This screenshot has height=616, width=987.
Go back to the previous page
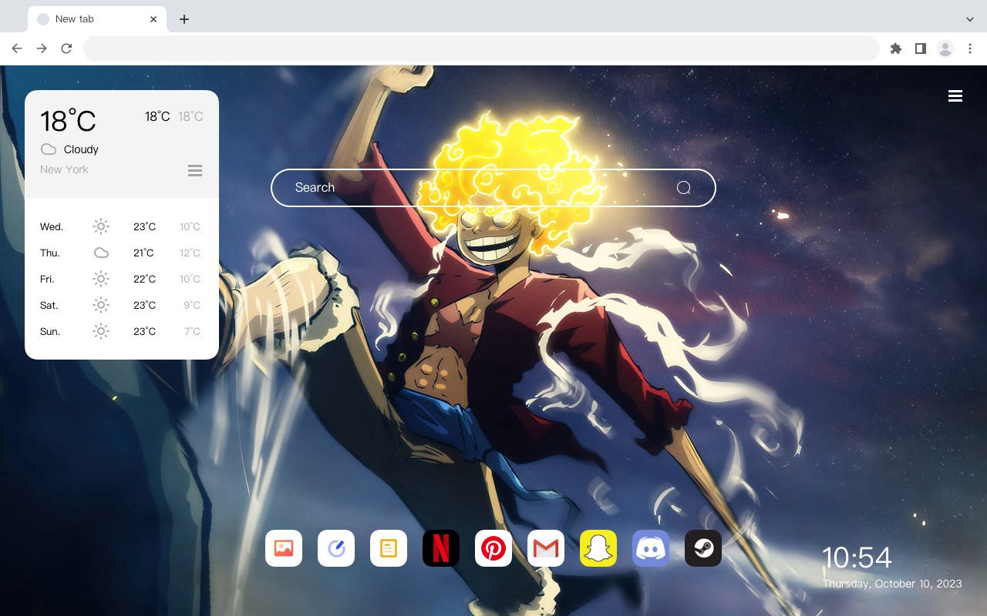point(17,49)
